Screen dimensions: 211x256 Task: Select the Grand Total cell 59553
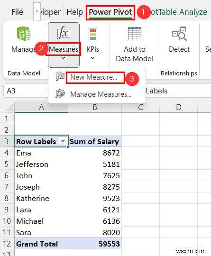tap(95, 244)
